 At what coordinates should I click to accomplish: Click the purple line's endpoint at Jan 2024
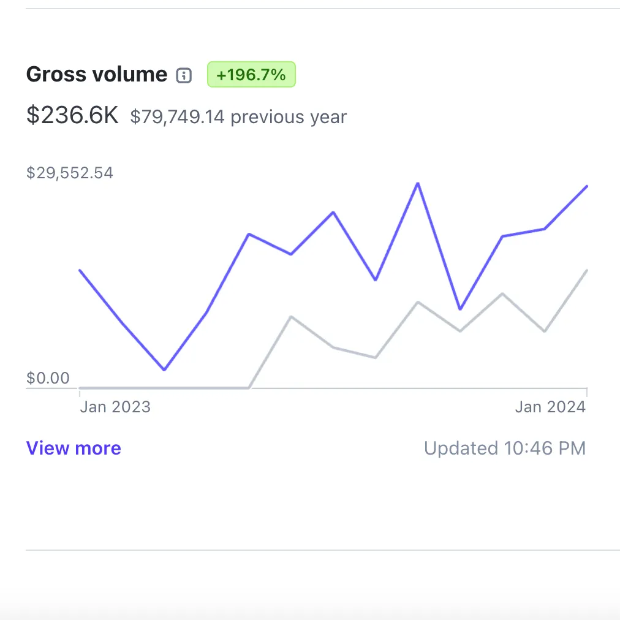click(x=587, y=186)
